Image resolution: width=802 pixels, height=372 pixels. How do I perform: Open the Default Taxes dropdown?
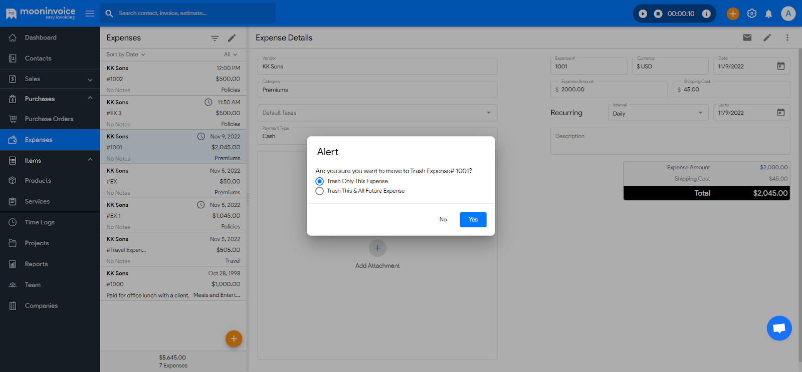coord(377,113)
